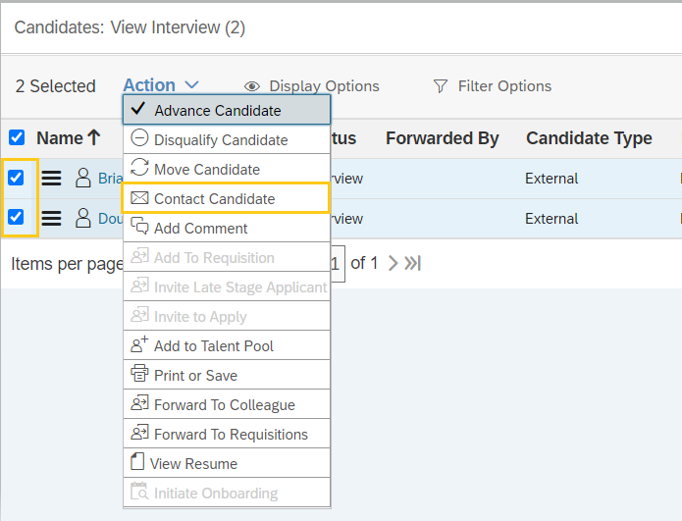The width and height of the screenshot is (682, 521).
Task: Expand the Filter Options panel
Action: pyautogui.click(x=493, y=86)
